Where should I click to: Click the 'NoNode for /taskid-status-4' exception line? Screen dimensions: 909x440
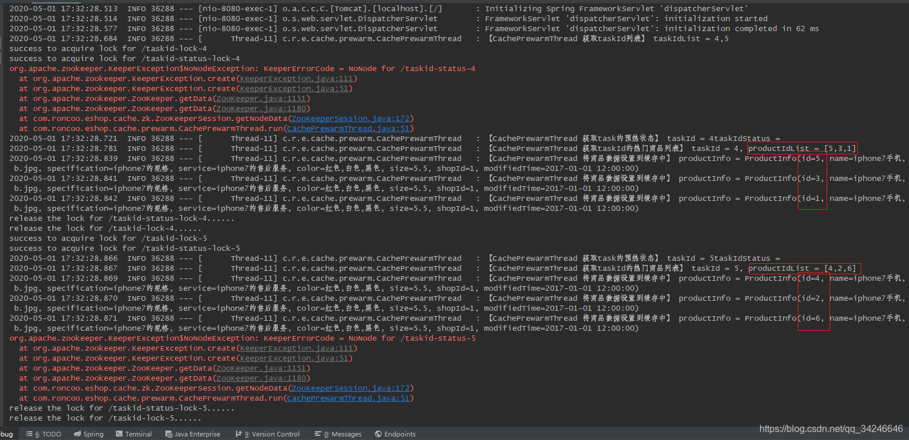(243, 69)
